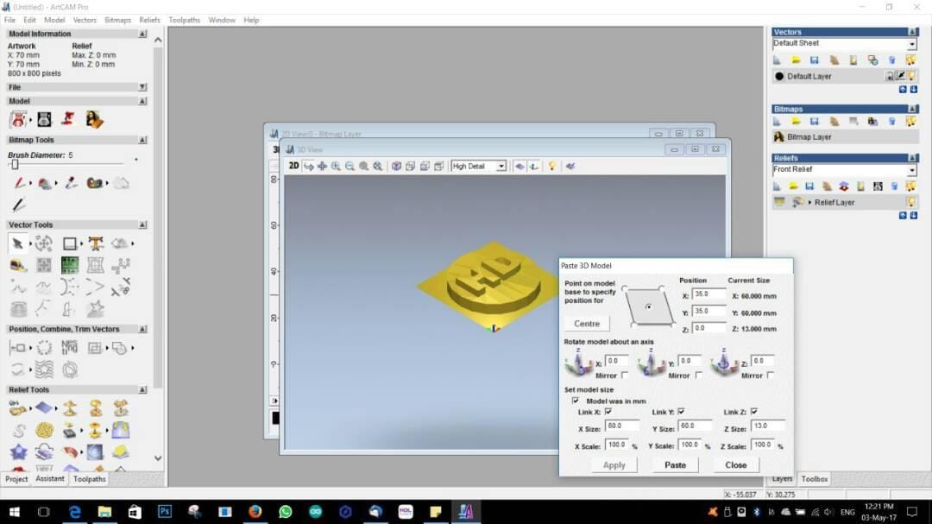Pick the Create Vector Text tool

pyautogui.click(x=95, y=243)
